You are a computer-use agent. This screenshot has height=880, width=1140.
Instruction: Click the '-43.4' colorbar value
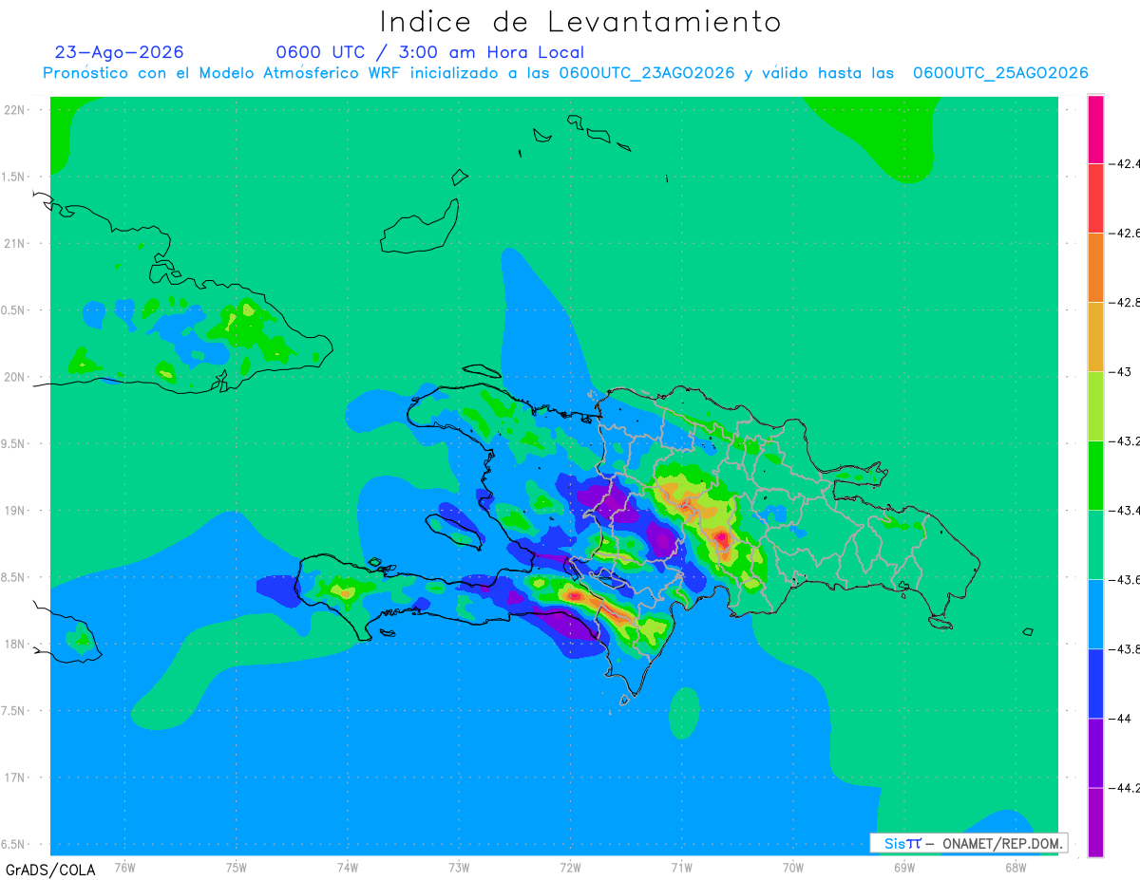tap(1126, 511)
